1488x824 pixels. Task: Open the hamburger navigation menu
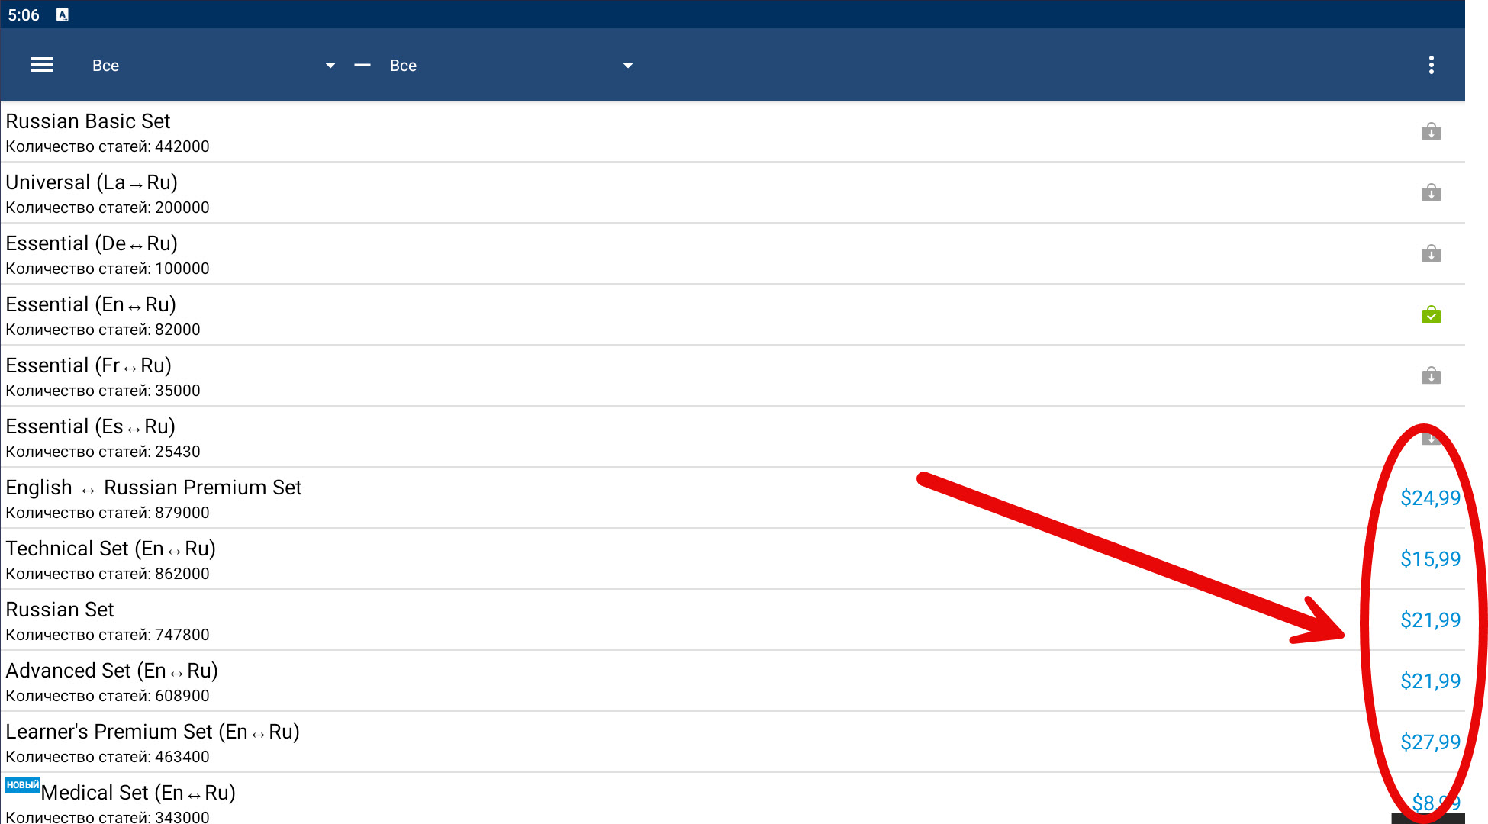click(x=42, y=65)
